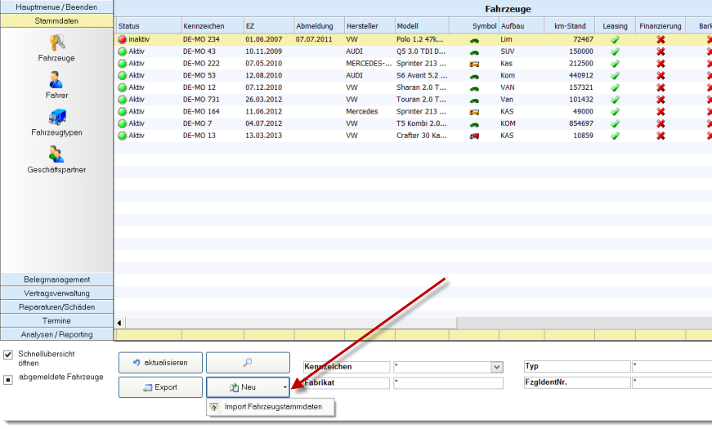
Task: Open Hauptmenue / Beenden section
Action: coord(56,7)
